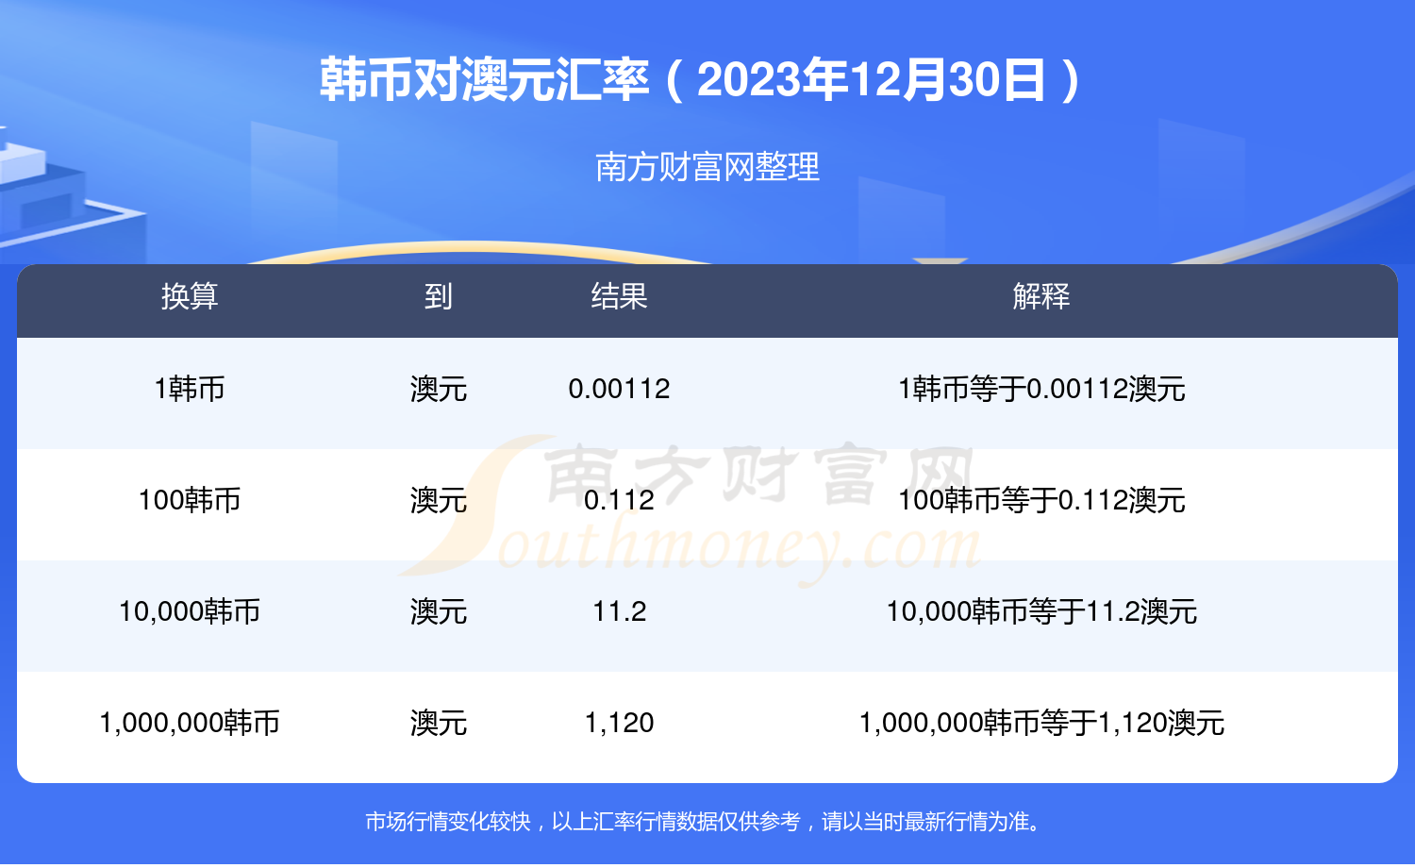
Task: Click 澳元 in the 1,000,000韩币 row
Action: pyautogui.click(x=439, y=723)
